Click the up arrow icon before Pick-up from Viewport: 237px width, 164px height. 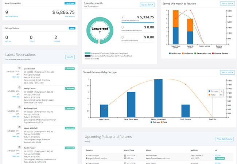pos(86,156)
